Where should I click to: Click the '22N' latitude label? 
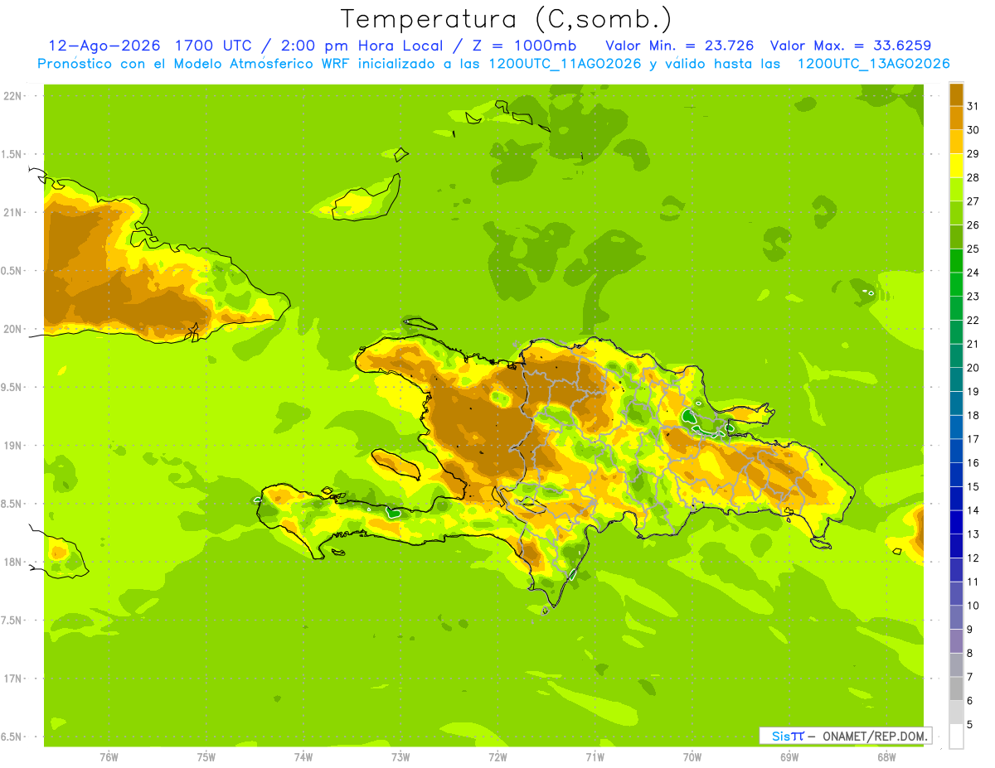point(13,96)
